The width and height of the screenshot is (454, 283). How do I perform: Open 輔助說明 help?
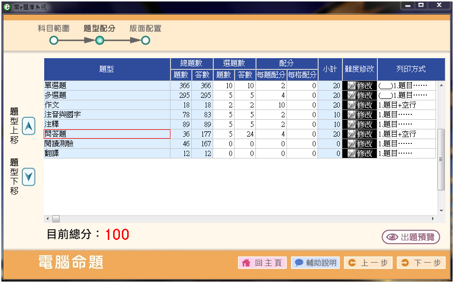[315, 263]
